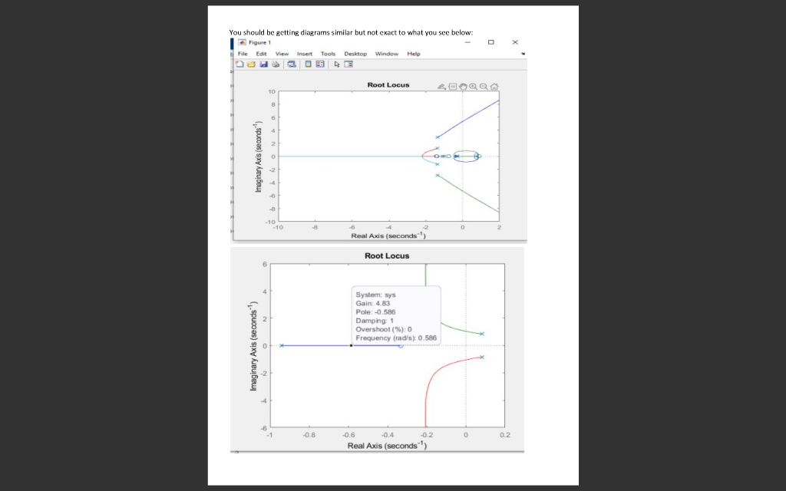
Task: Activate the brush data tool above the plot
Action: tap(443, 86)
